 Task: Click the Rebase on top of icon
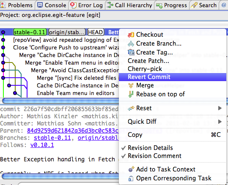pos(131,94)
